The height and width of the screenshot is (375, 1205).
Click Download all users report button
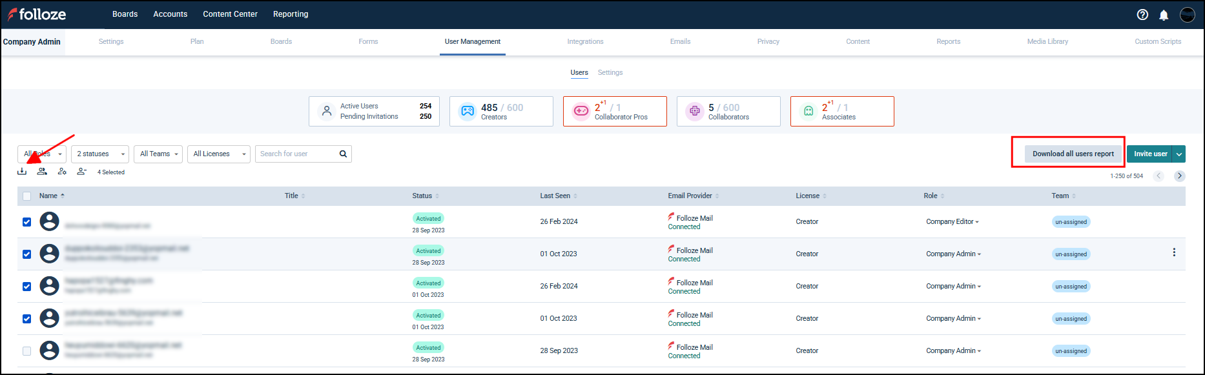click(x=1073, y=154)
